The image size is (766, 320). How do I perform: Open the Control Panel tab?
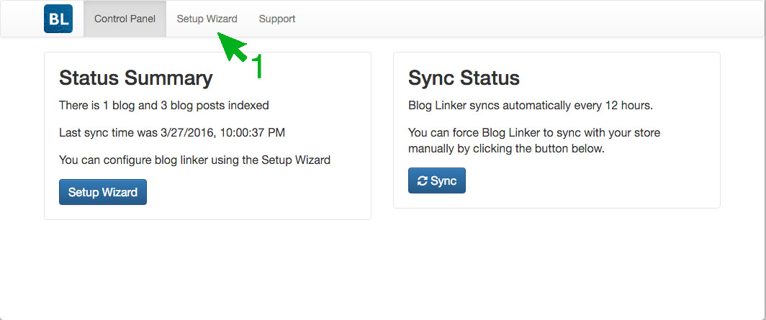point(125,19)
